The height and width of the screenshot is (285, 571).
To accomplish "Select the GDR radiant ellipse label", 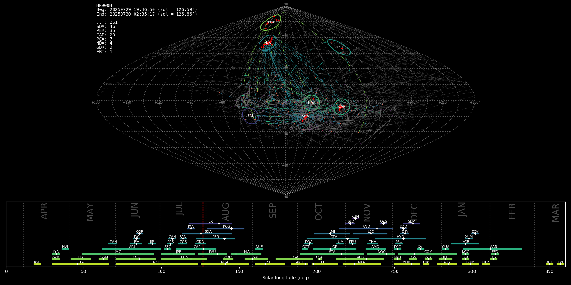I will click(x=339, y=47).
